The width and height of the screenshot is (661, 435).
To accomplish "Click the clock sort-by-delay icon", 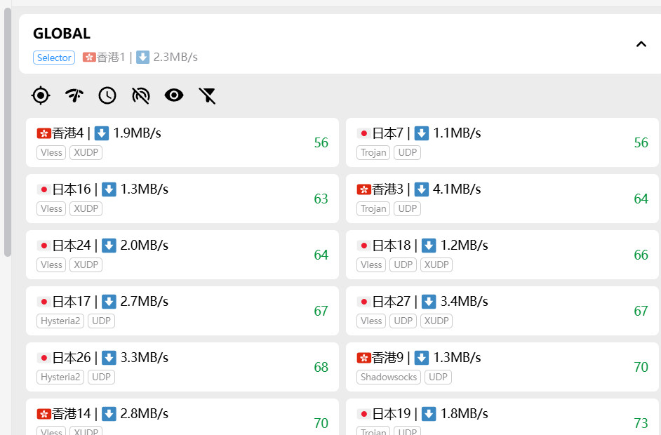I will 107,95.
